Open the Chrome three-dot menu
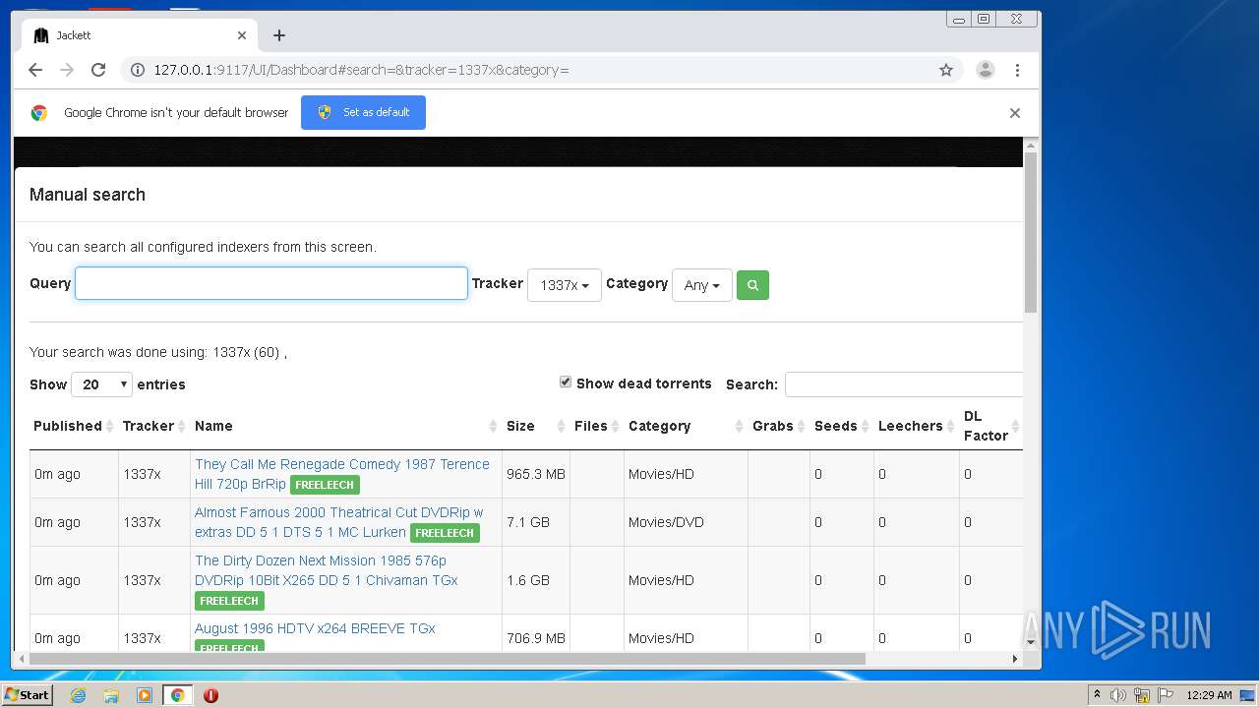The image size is (1259, 708). point(1017,70)
